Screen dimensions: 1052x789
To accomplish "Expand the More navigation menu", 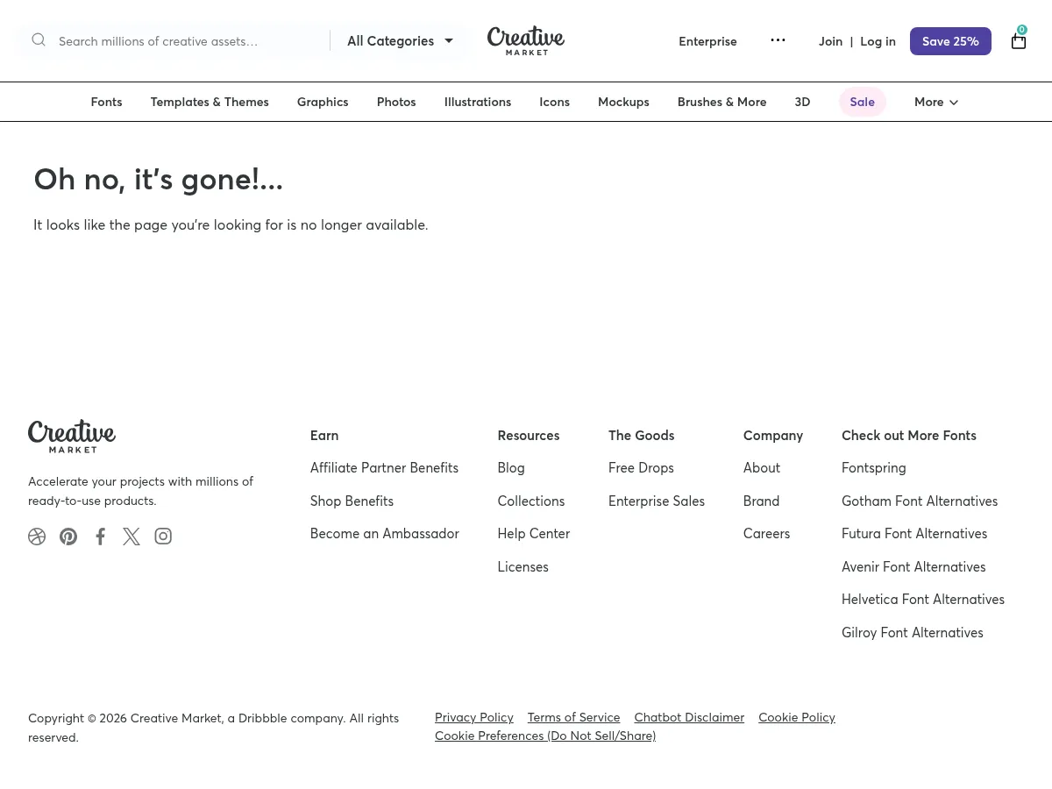I will pyautogui.click(x=935, y=102).
